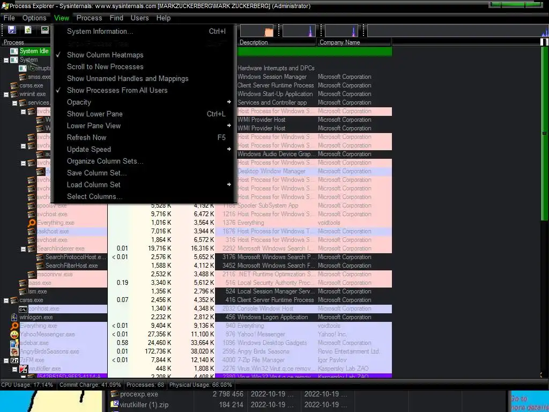Open the Help menu
Image resolution: width=549 pixels, height=412 pixels.
click(163, 18)
